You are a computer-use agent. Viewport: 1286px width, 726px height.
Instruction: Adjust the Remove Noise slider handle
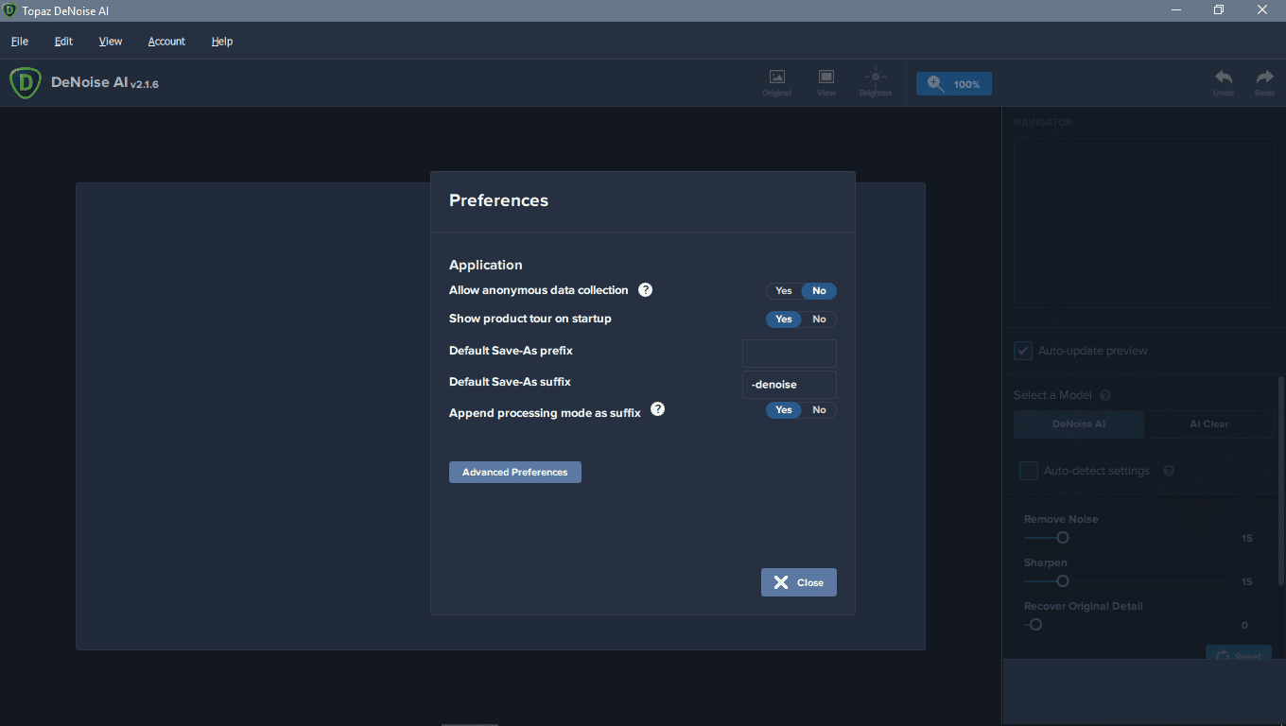point(1063,538)
